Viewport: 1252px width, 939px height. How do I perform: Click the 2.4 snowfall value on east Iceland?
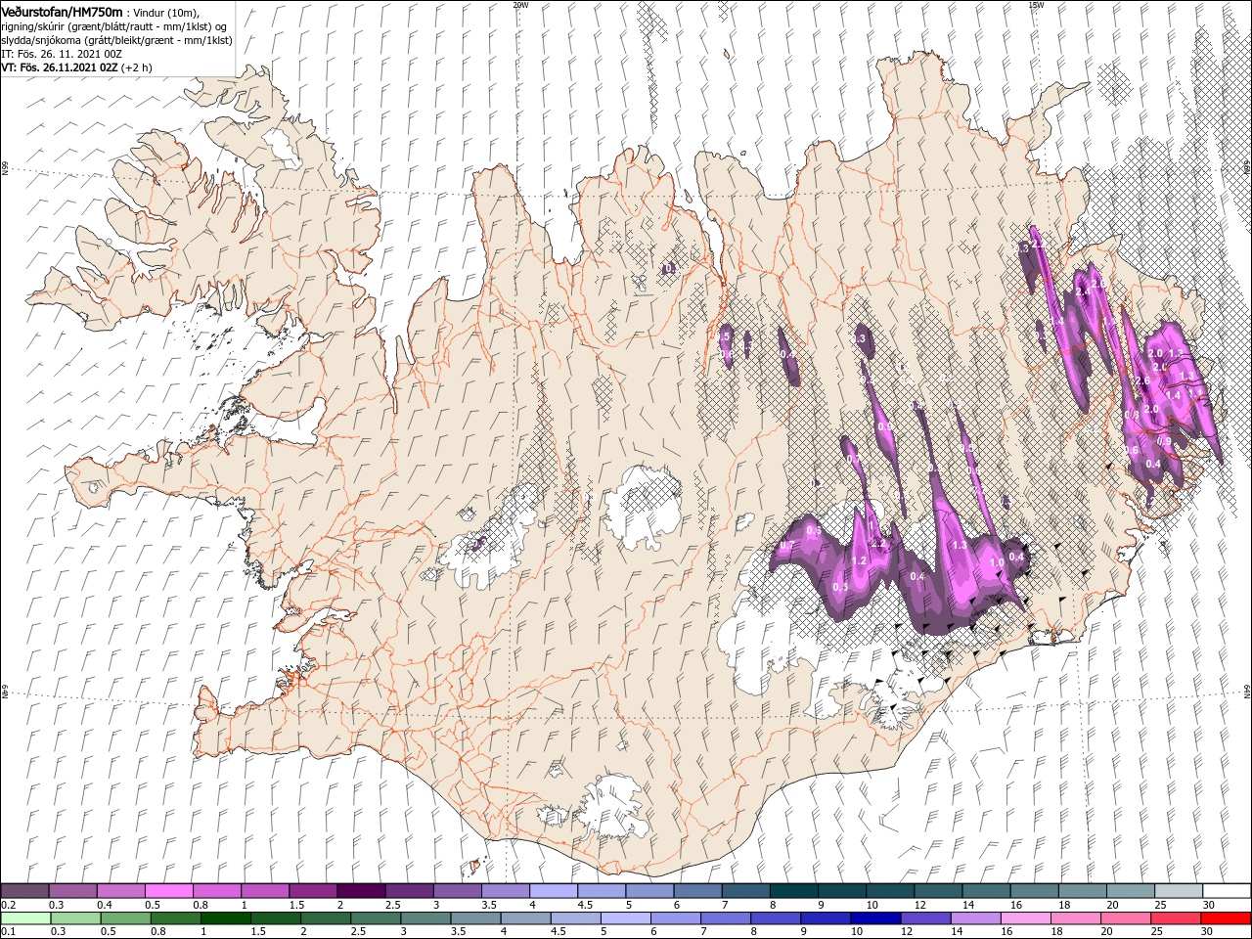pyautogui.click(x=1082, y=292)
